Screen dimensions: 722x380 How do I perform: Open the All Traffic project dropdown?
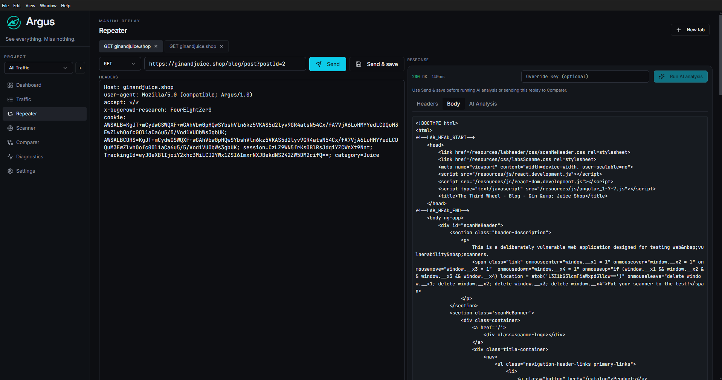[x=38, y=68]
